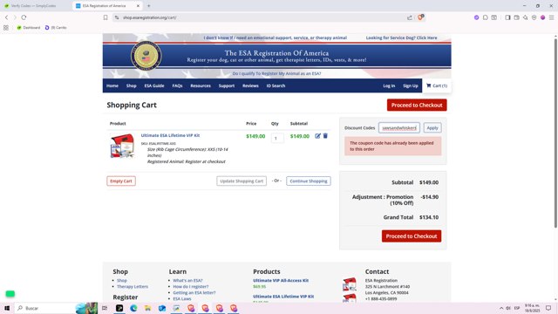Click Update Shopping Cart button
The height and width of the screenshot is (314, 558).
pos(242,181)
